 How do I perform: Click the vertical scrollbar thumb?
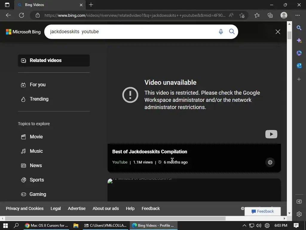(289, 35)
